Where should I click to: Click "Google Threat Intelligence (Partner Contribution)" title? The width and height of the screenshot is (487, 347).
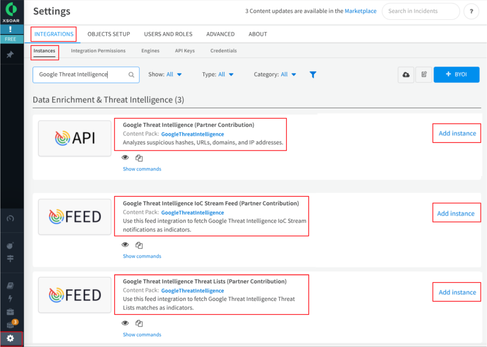pos(188,125)
